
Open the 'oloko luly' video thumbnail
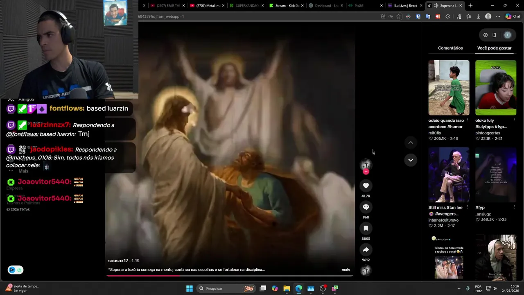click(x=496, y=88)
